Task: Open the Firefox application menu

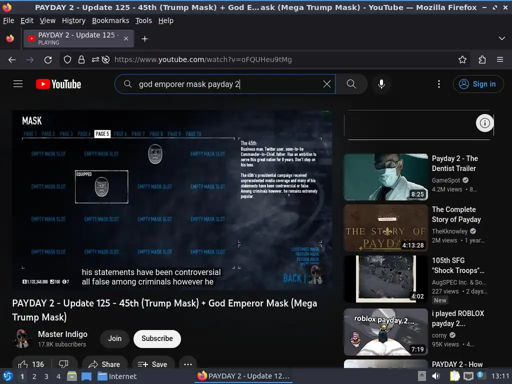Action: click(x=499, y=59)
